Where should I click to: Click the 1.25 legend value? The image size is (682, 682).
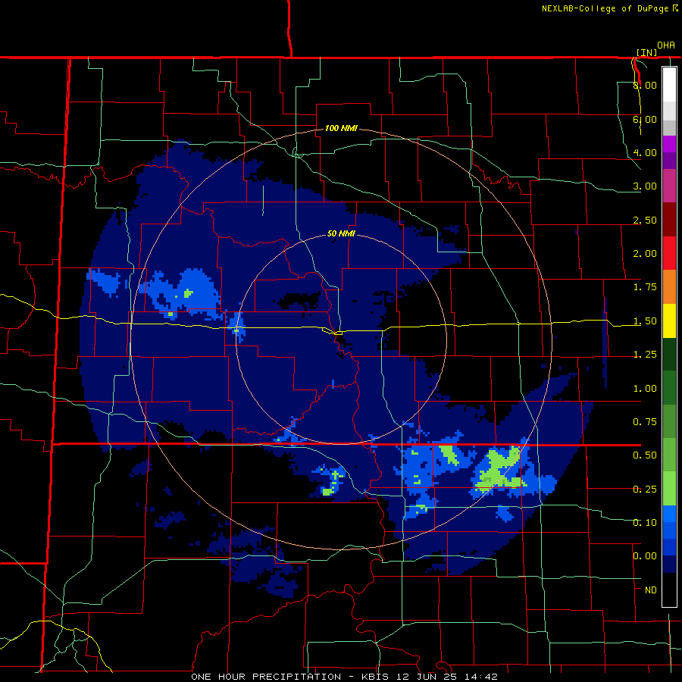[645, 355]
